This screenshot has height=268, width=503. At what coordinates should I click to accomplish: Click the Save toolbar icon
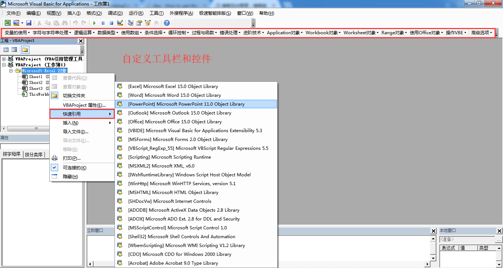29,23
